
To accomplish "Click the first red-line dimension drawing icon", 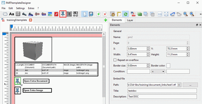I will coord(37,14).
